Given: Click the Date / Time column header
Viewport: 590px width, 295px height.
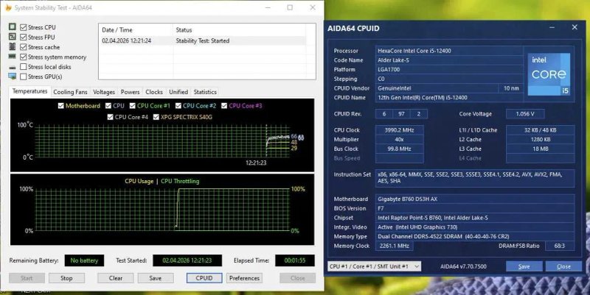Looking at the screenshot, I should click(x=136, y=29).
